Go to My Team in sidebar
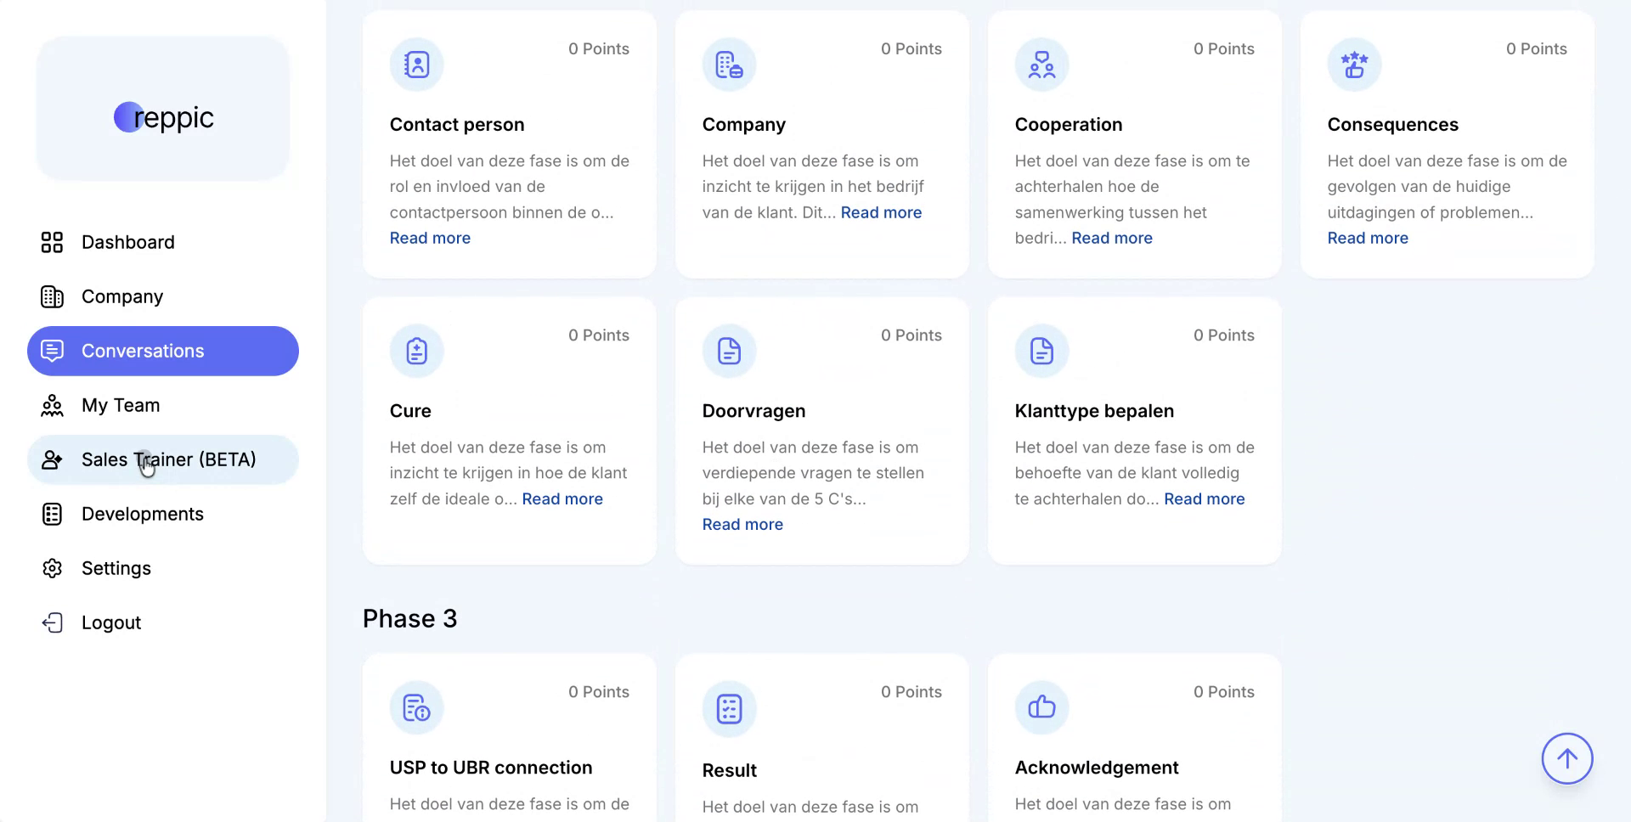This screenshot has width=1631, height=822. [120, 406]
